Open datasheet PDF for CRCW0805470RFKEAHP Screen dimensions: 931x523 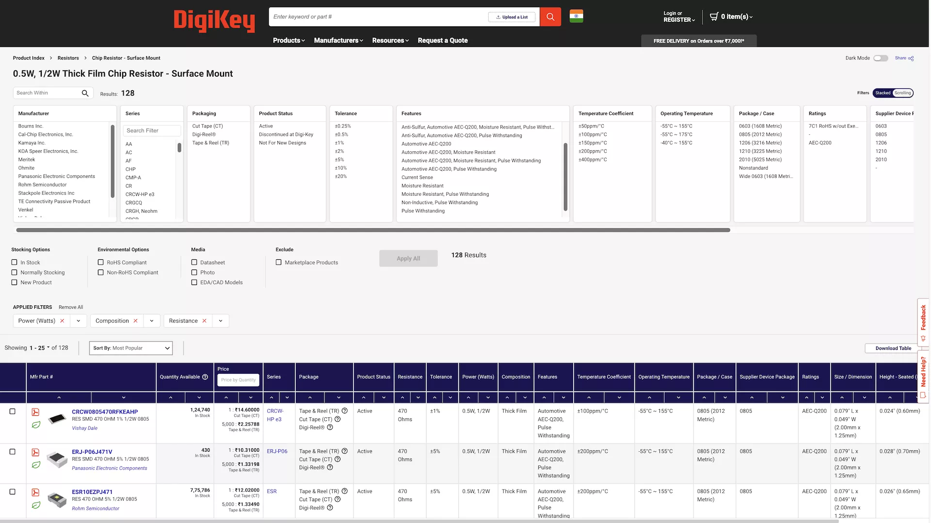(x=35, y=412)
